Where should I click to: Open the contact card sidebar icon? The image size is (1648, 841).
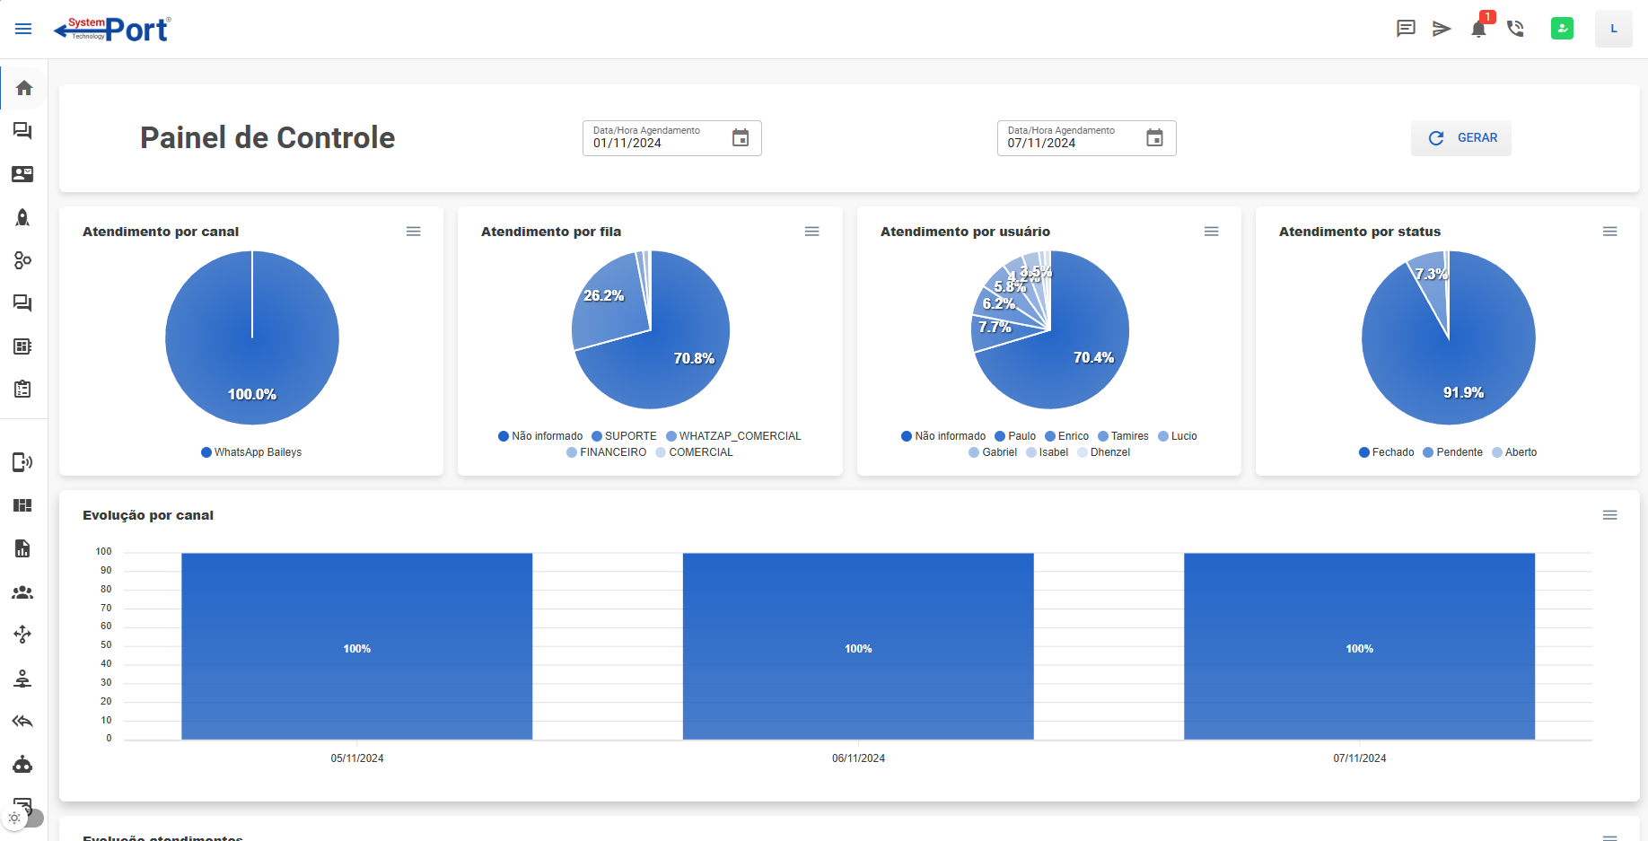click(23, 174)
